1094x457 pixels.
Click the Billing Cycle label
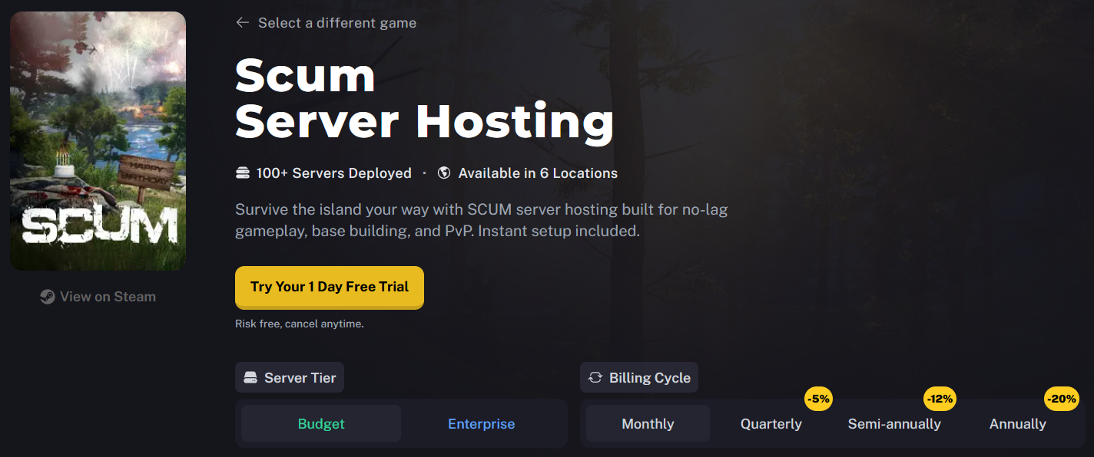click(650, 378)
